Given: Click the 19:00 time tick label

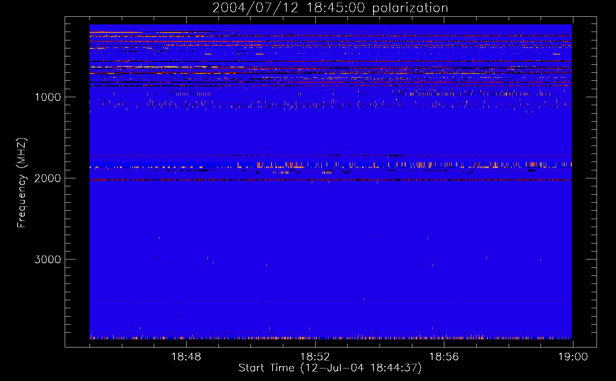Looking at the screenshot, I should (x=573, y=357).
